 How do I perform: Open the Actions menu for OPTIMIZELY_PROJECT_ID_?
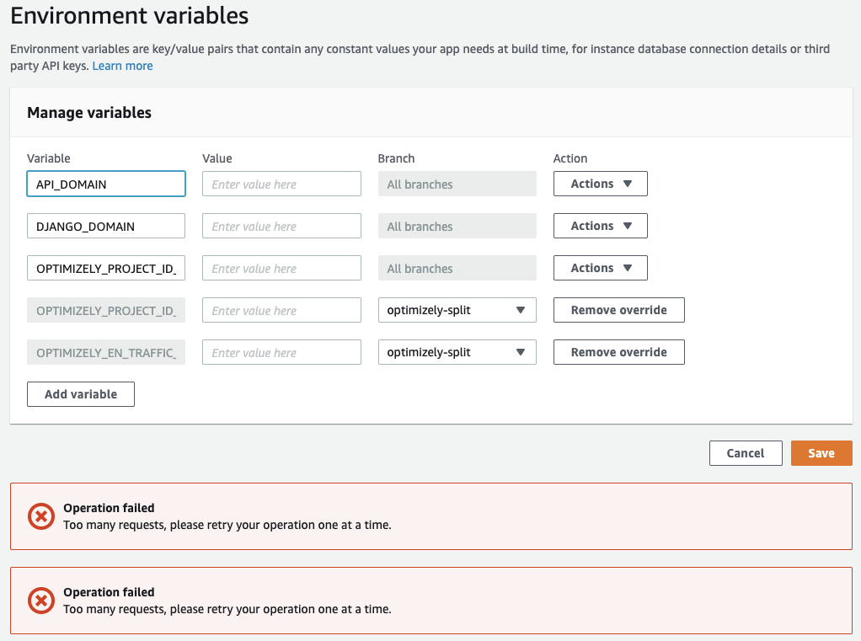click(600, 268)
